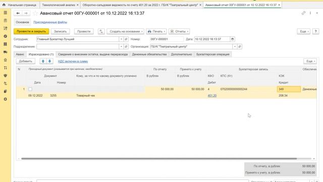
Task: Click Провести и закрыть button
Action: pos(31,31)
